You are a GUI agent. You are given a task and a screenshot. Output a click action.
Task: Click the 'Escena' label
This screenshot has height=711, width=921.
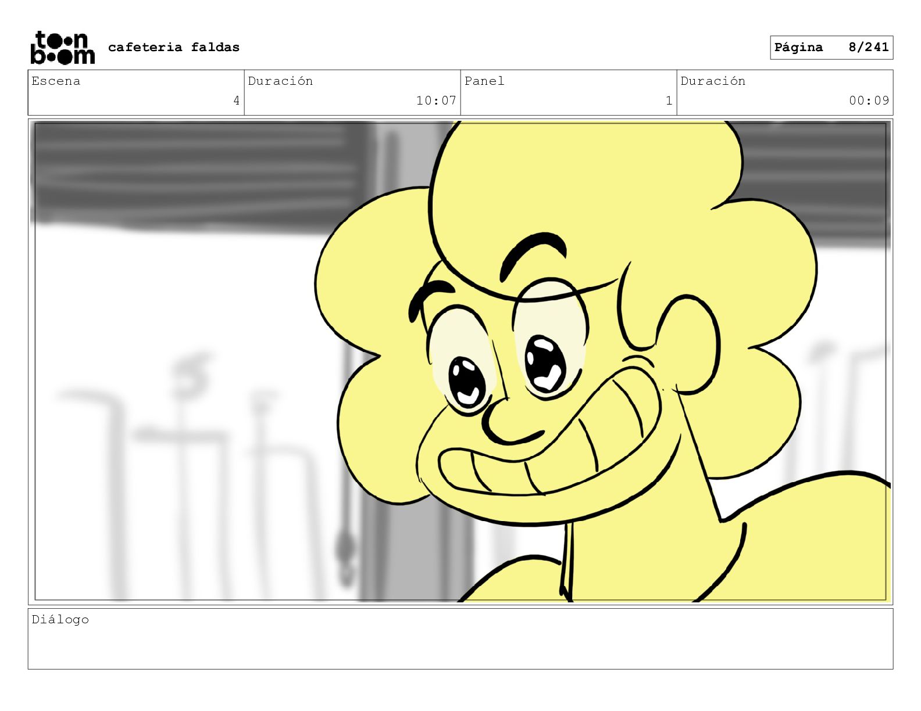point(56,81)
